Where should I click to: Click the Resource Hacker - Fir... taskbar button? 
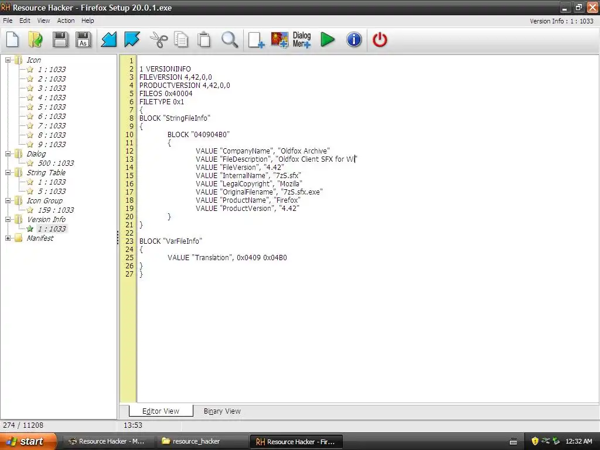pyautogui.click(x=296, y=442)
